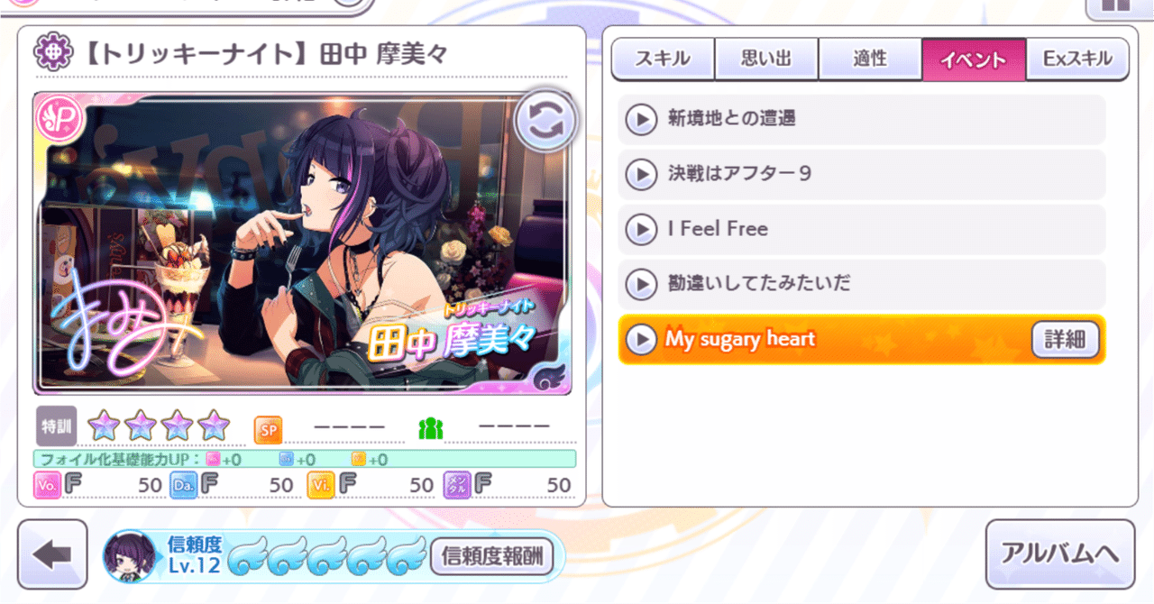The height and width of the screenshot is (604, 1154).
Task: Select the Exスキル tab
Action: (1077, 59)
